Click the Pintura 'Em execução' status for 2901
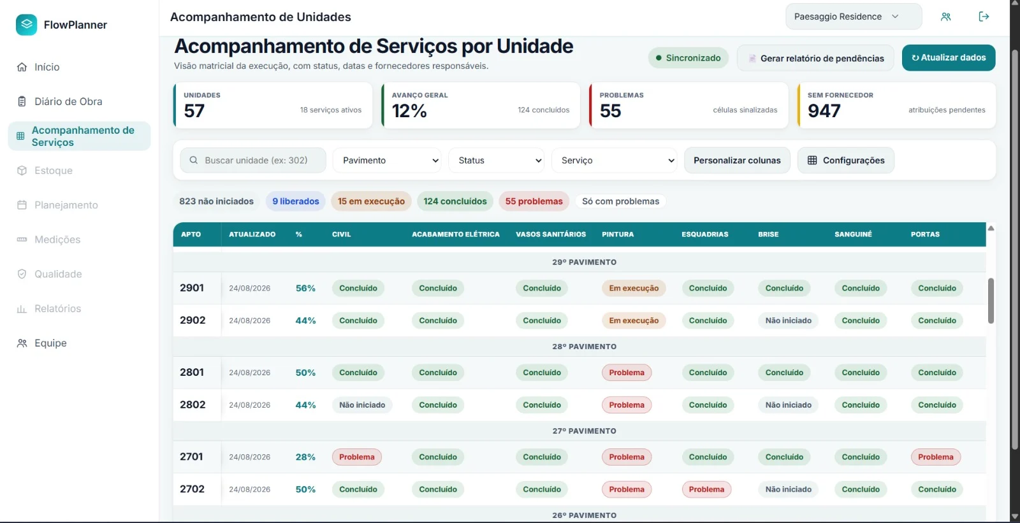 (634, 289)
